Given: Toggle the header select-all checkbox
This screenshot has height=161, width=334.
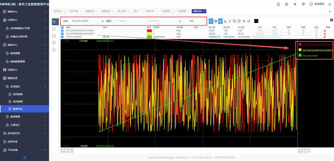Looking at the screenshot, I should pyautogui.click(x=62, y=27).
